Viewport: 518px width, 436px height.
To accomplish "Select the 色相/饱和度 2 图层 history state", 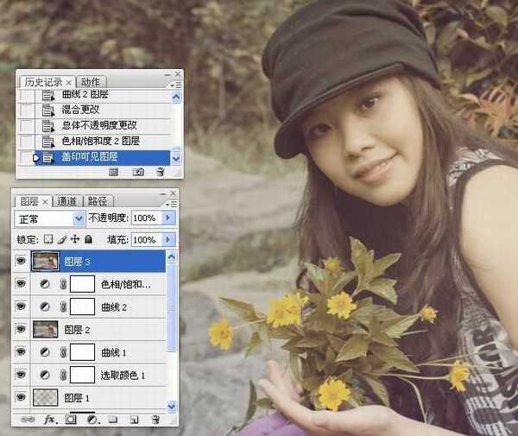I will pos(100,141).
